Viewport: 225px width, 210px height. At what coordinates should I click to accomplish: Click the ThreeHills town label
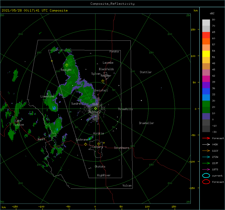(x=125, y=109)
